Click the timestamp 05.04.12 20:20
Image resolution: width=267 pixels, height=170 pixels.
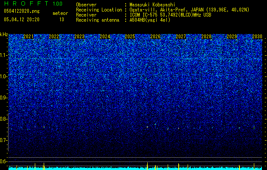(x=22, y=20)
